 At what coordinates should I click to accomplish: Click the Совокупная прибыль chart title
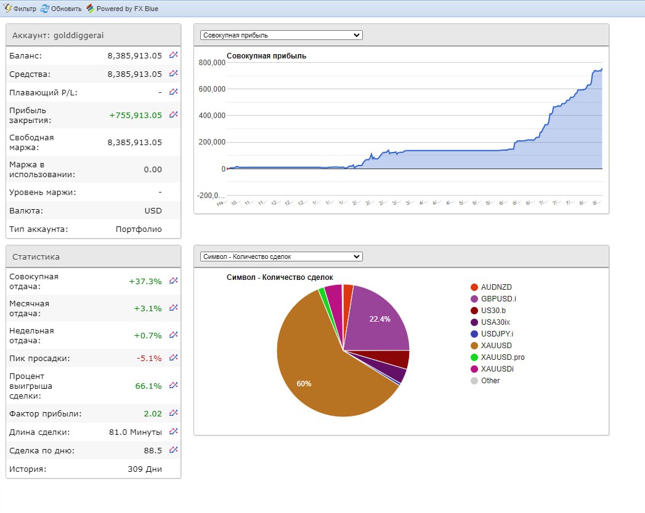point(267,56)
